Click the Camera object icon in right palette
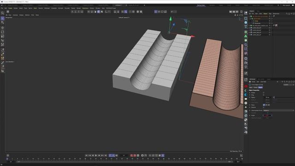 [x=246, y=63]
